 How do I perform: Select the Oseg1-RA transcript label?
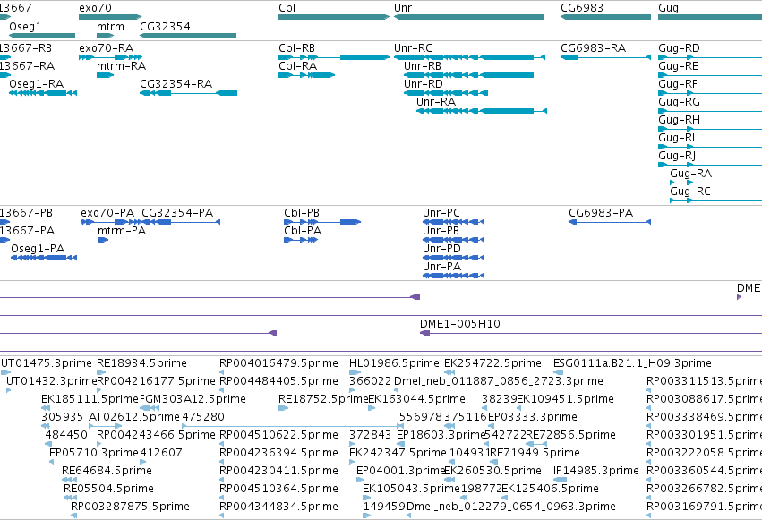coord(37,84)
